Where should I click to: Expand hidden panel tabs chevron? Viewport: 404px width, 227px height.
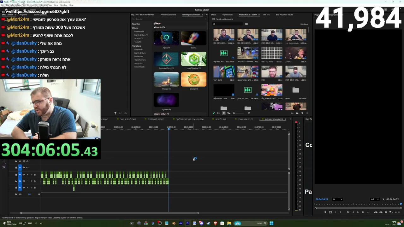pyautogui.click(x=207, y=15)
